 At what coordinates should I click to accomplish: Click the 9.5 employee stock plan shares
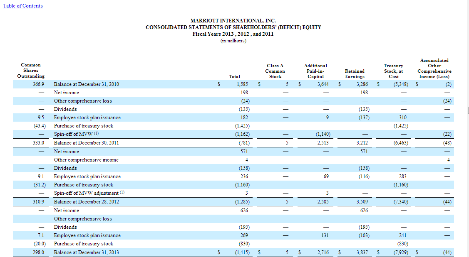coord(41,117)
